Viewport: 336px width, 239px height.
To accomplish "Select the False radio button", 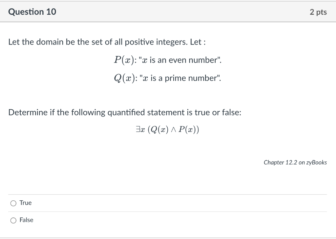I will [13, 220].
